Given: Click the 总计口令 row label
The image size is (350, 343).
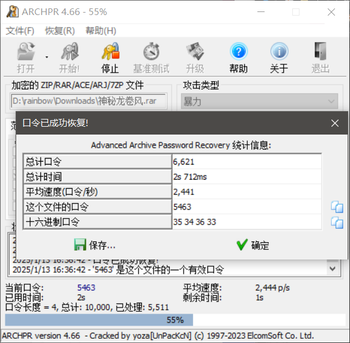Looking at the screenshot, I should 97,162.
